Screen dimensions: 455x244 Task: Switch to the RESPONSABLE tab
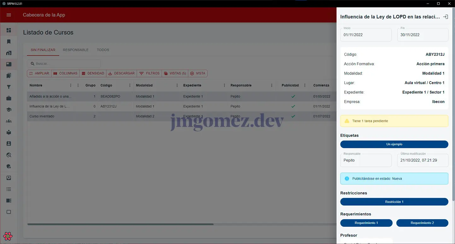pos(76,50)
